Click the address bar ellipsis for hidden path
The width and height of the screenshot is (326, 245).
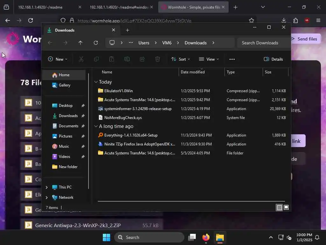tap(131, 43)
